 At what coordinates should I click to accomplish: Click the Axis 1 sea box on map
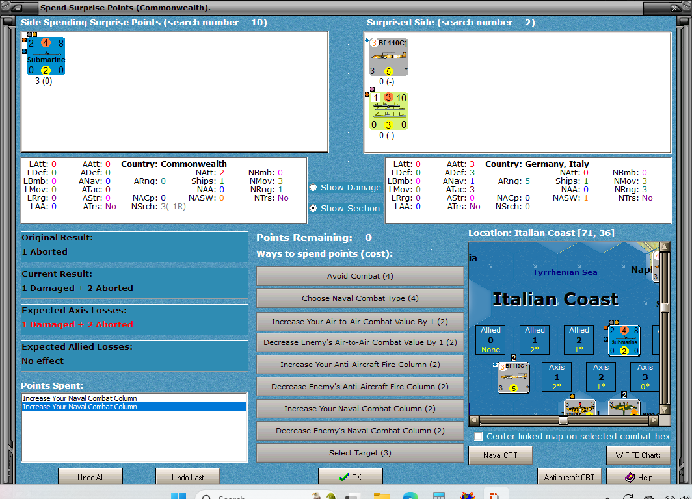tap(557, 376)
